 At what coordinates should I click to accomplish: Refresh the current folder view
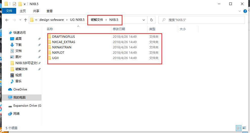pyautogui.click(x=152, y=20)
